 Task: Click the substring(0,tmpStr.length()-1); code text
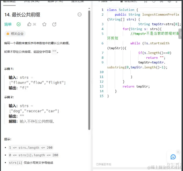137,67
